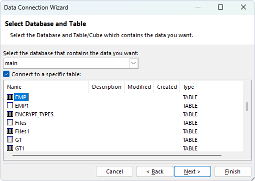Click the Created column header
This screenshot has width=255, height=181.
tap(167, 87)
